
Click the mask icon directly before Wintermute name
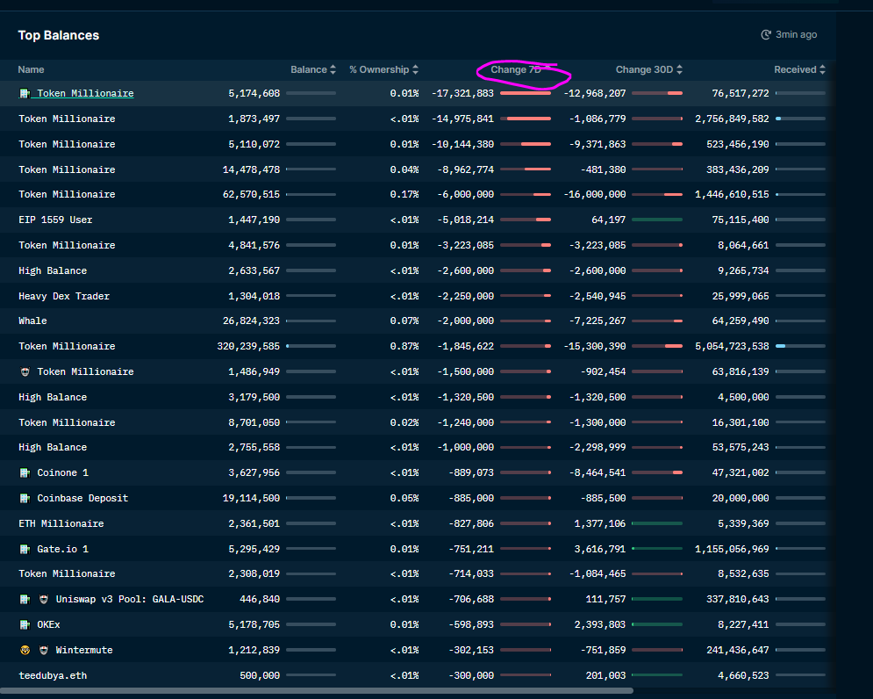pyautogui.click(x=43, y=650)
